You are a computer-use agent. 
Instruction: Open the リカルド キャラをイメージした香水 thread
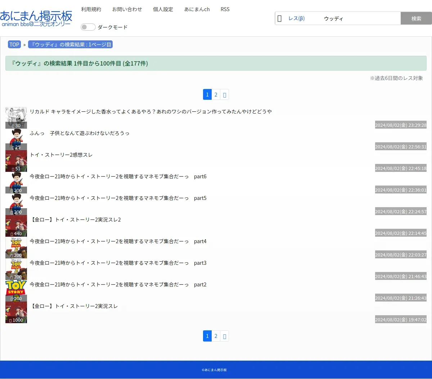(150, 112)
